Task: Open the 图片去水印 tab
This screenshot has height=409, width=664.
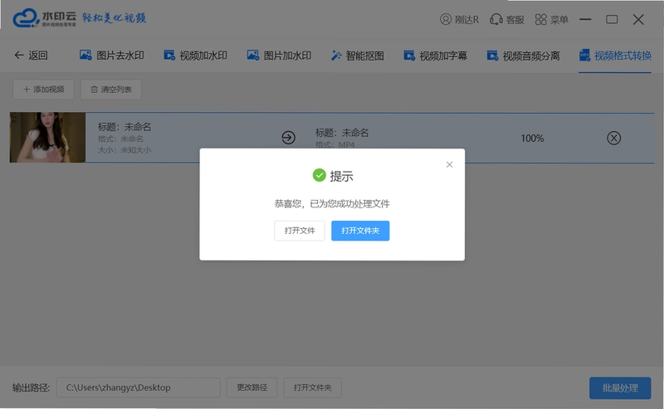Action: pos(112,56)
